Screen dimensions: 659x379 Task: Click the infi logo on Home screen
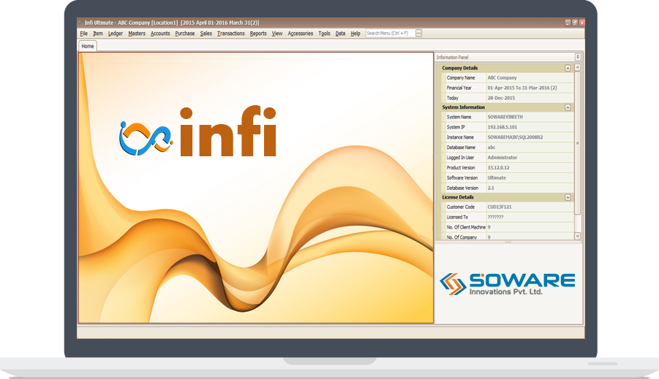tap(197, 131)
